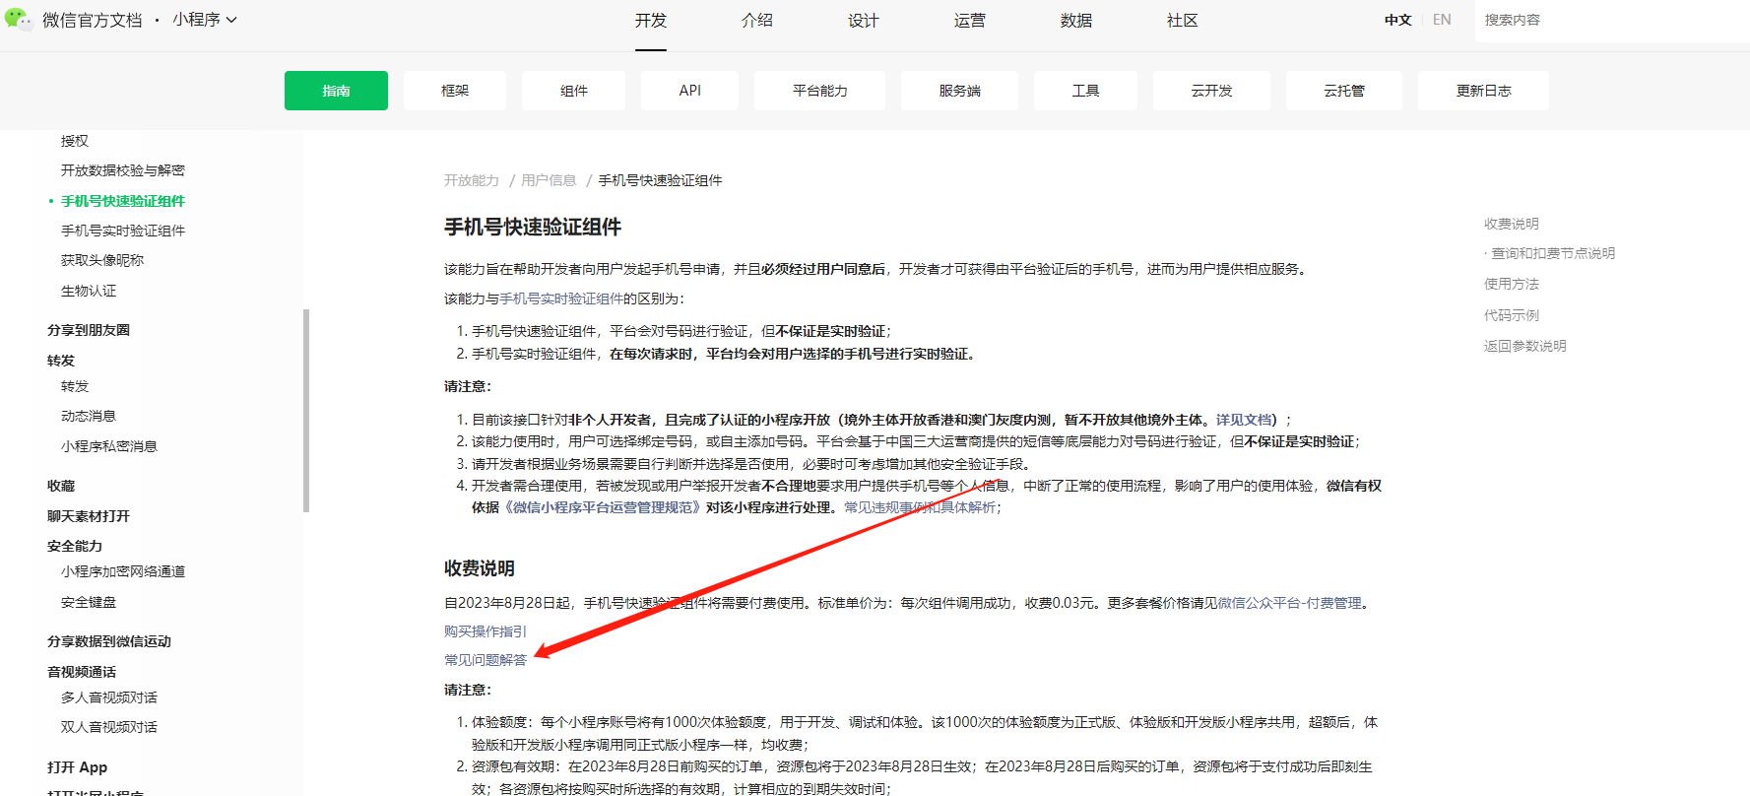View the 更新日志 sub-navigation tab

(x=1483, y=91)
